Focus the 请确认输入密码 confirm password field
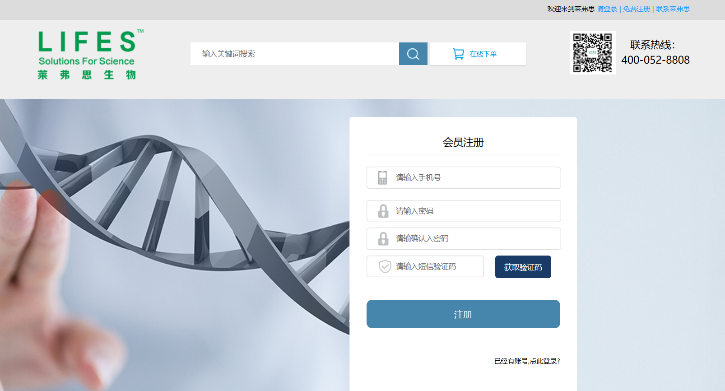This screenshot has height=391, width=725. (464, 238)
